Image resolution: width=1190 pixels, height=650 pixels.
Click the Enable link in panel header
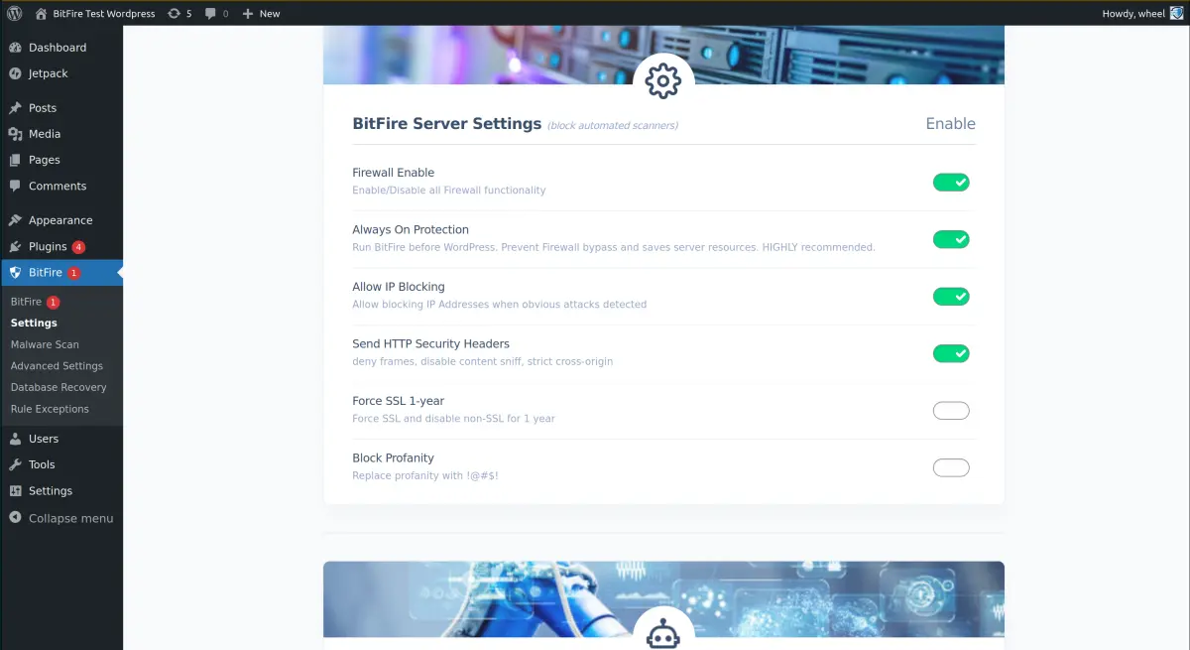pyautogui.click(x=949, y=123)
